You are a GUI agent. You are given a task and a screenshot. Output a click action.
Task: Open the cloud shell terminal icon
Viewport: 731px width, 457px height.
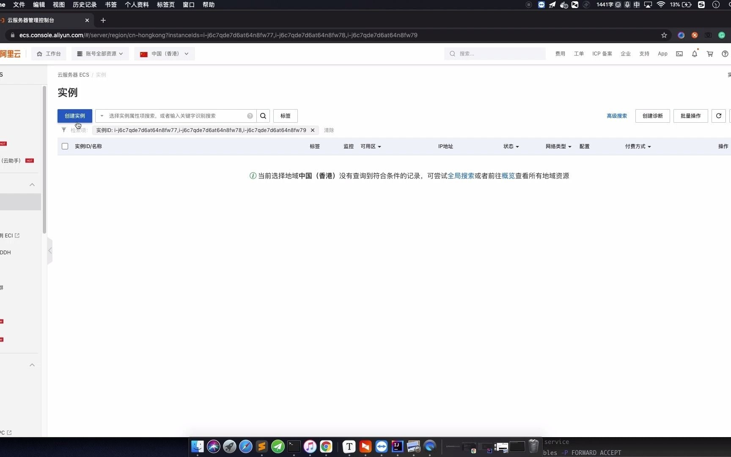(679, 54)
